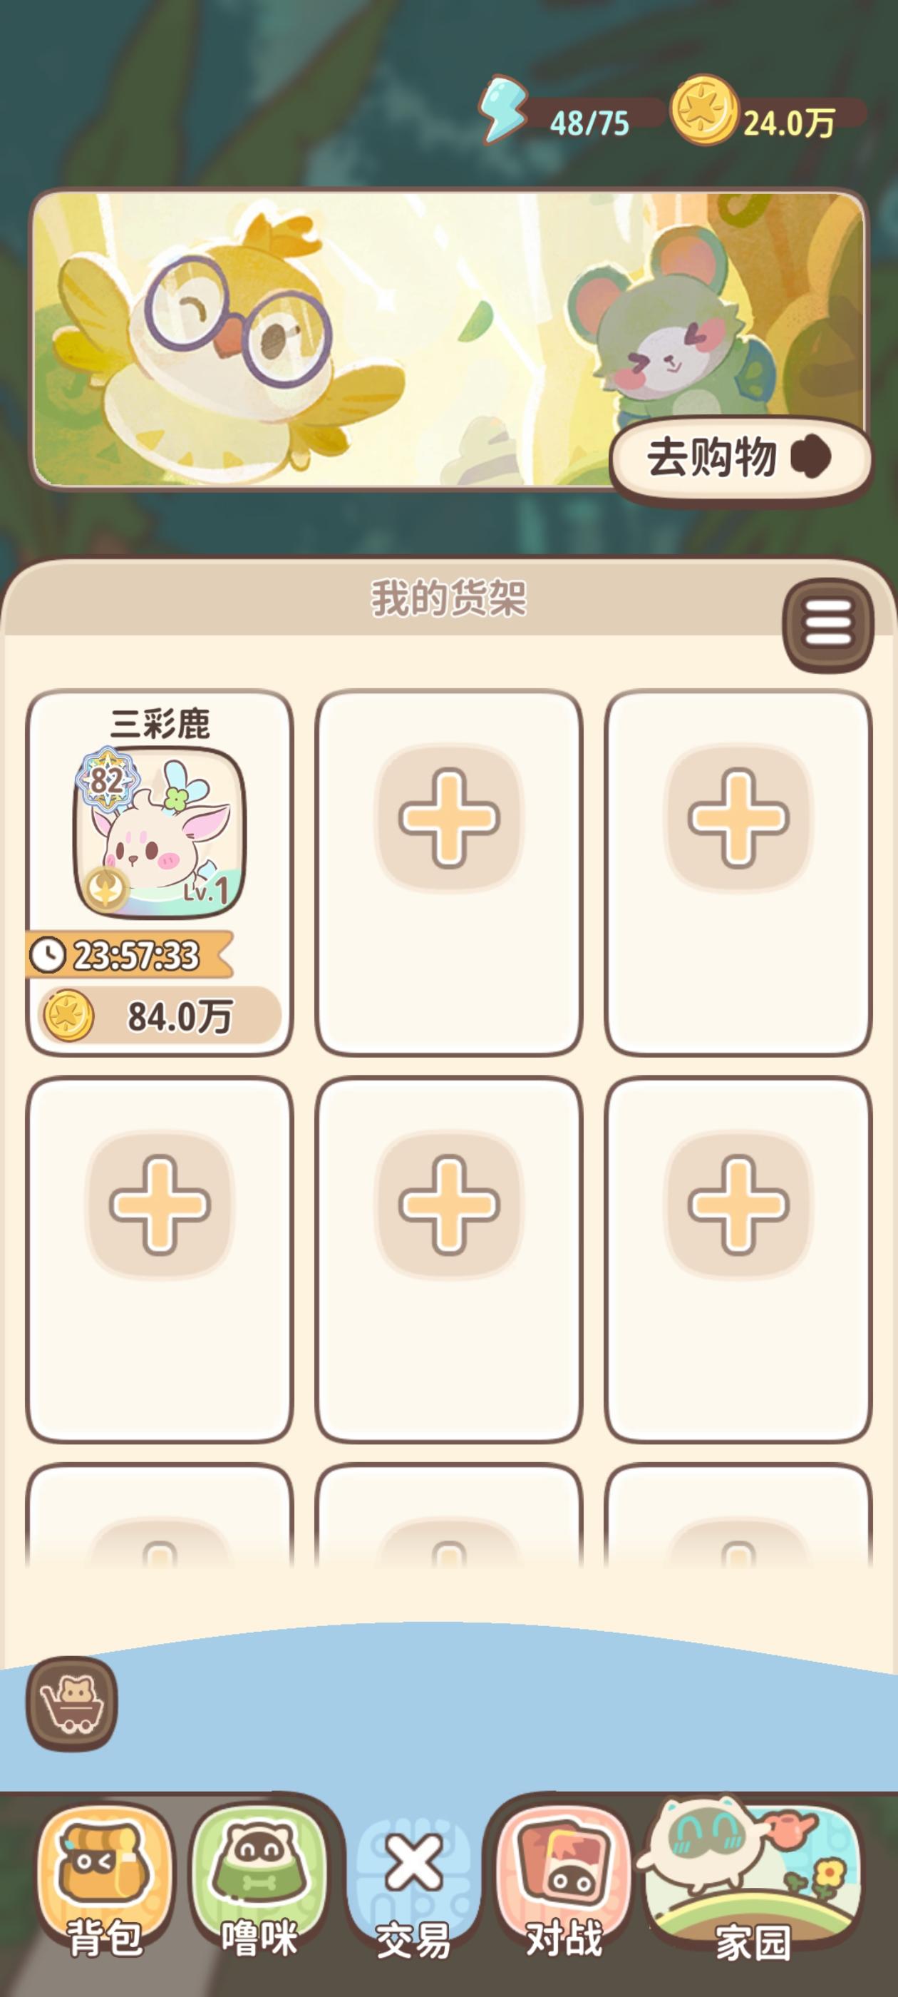Tap the 48/75 energy counter
Viewport: 898px width, 1997px height.
[589, 123]
